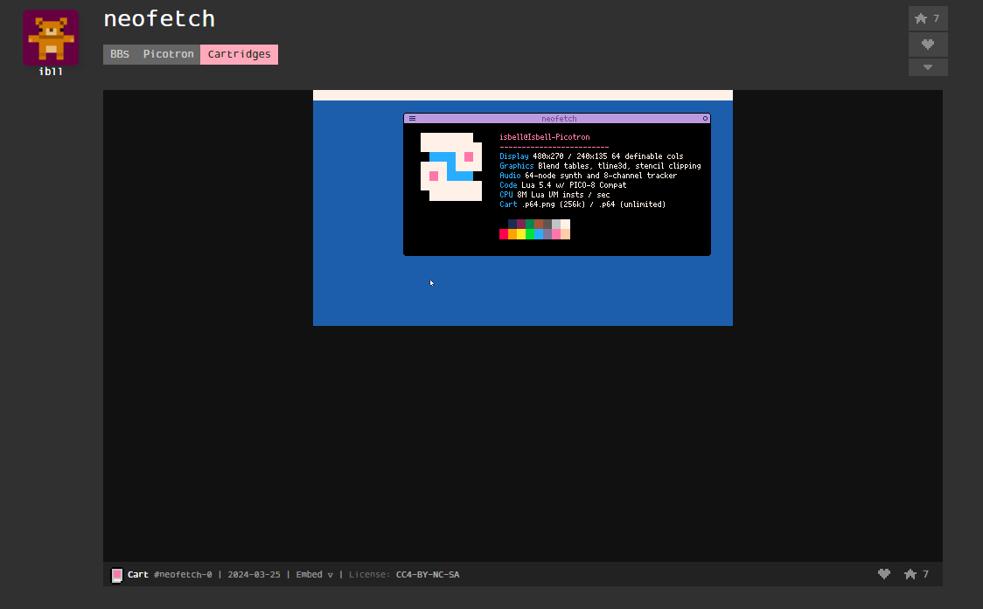This screenshot has width=983, height=609.
Task: Click the Cart .p64.png line in output
Action: pyautogui.click(x=582, y=204)
